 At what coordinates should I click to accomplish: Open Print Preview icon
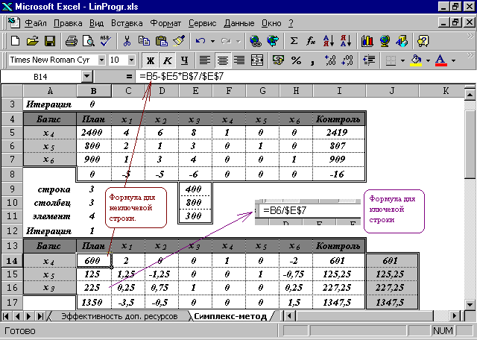click(89, 41)
